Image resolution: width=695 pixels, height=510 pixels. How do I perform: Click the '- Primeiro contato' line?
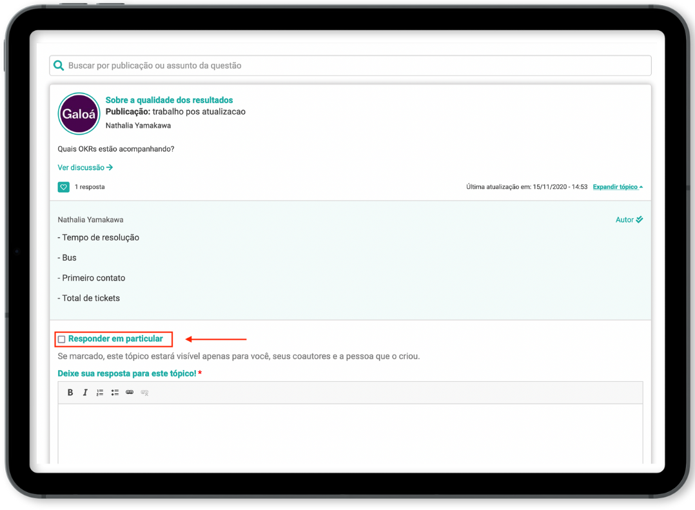(x=92, y=279)
